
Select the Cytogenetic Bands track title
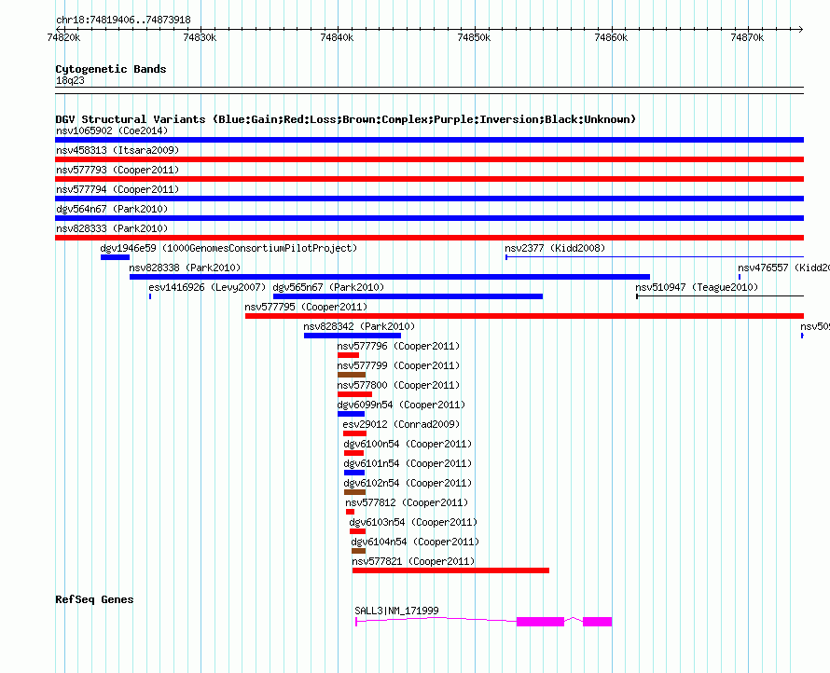point(111,69)
